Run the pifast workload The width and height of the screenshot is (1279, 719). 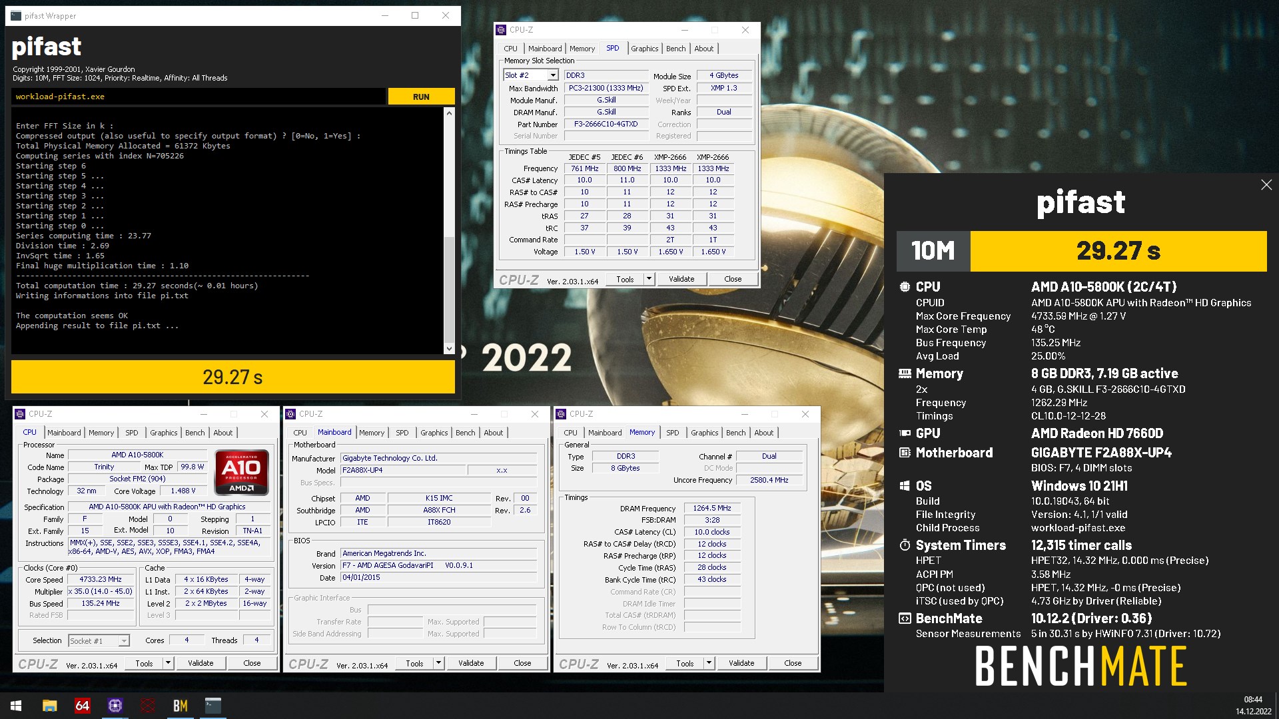pyautogui.click(x=421, y=97)
